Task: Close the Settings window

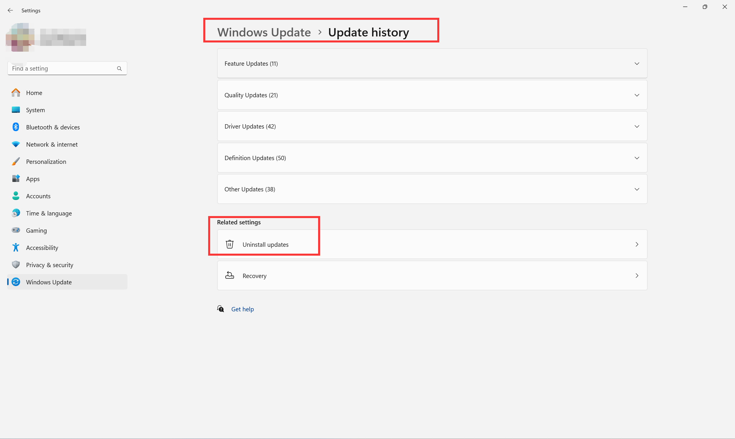Action: point(725,7)
